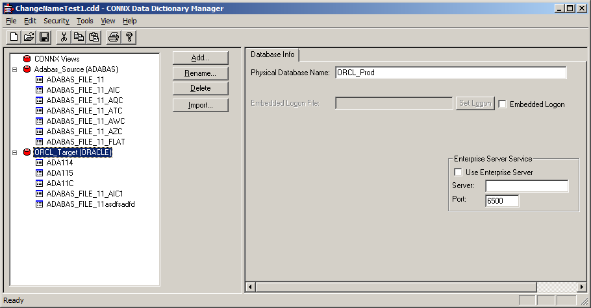The image size is (591, 308).
Task: Select Adabas_Source (ADABAS) in the tree
Action: pos(76,69)
